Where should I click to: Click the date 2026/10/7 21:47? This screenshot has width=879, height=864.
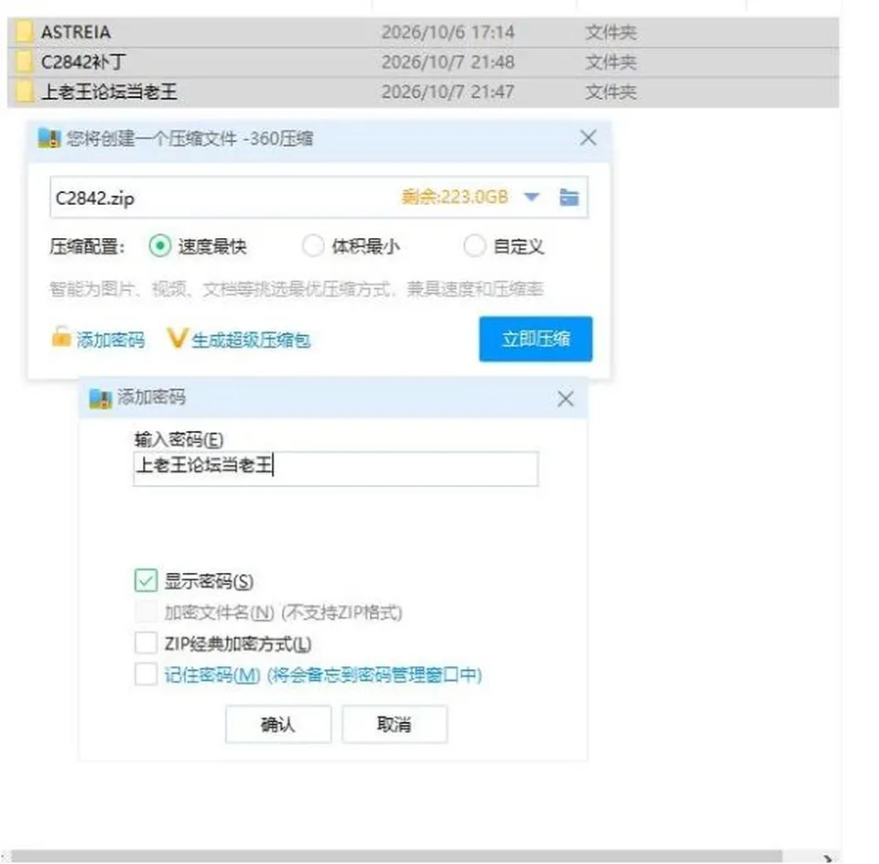(x=448, y=92)
